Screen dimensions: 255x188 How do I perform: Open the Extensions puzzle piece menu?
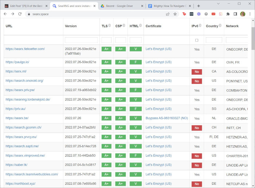(x=228, y=14)
